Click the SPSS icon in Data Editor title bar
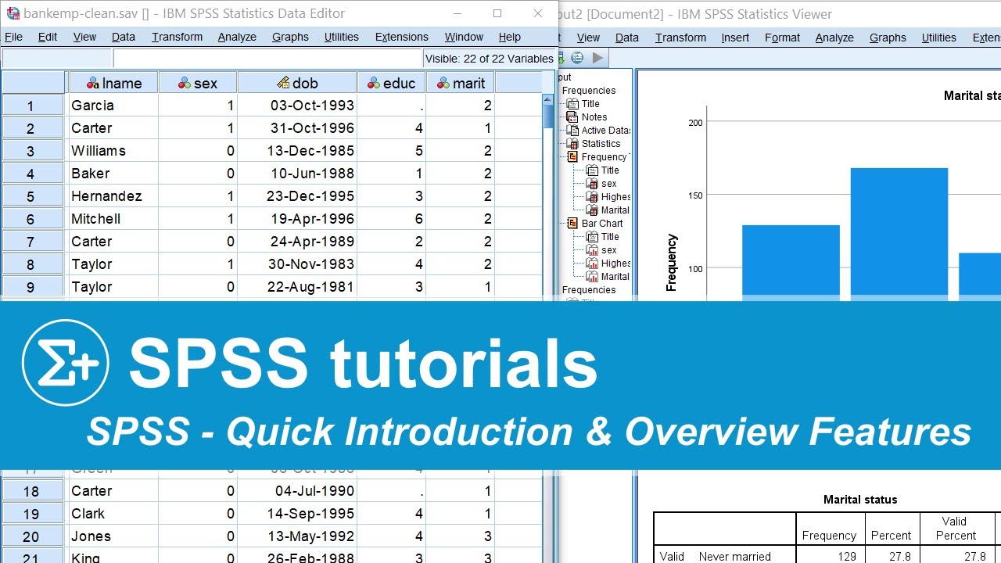1001x563 pixels. tap(13, 13)
